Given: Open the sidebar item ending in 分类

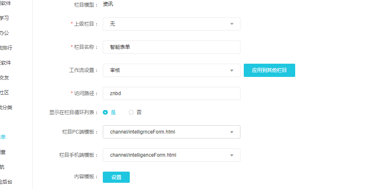Looking at the screenshot, I should coord(6,107).
